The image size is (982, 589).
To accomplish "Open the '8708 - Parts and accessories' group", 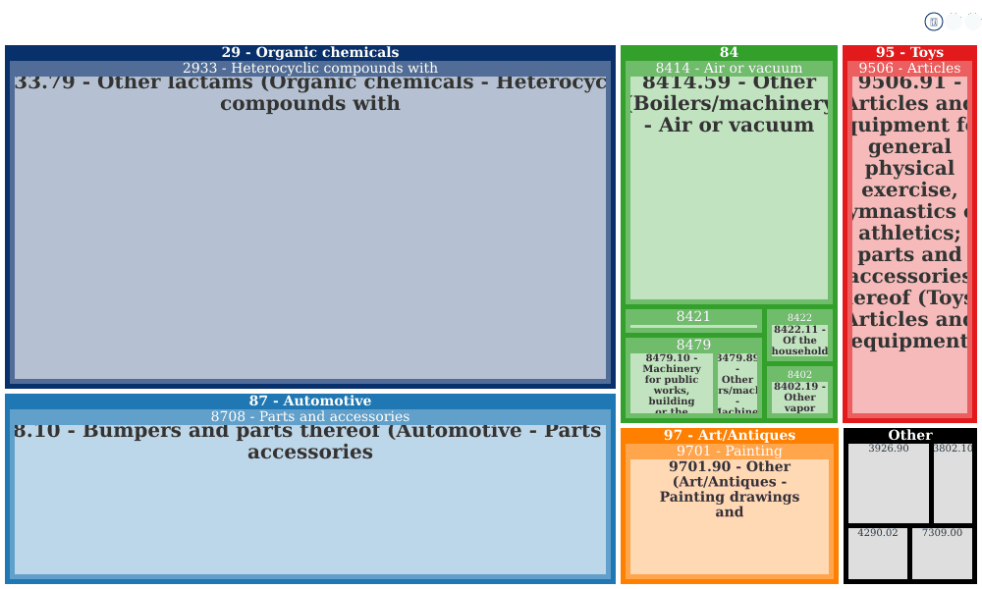I will tap(310, 417).
